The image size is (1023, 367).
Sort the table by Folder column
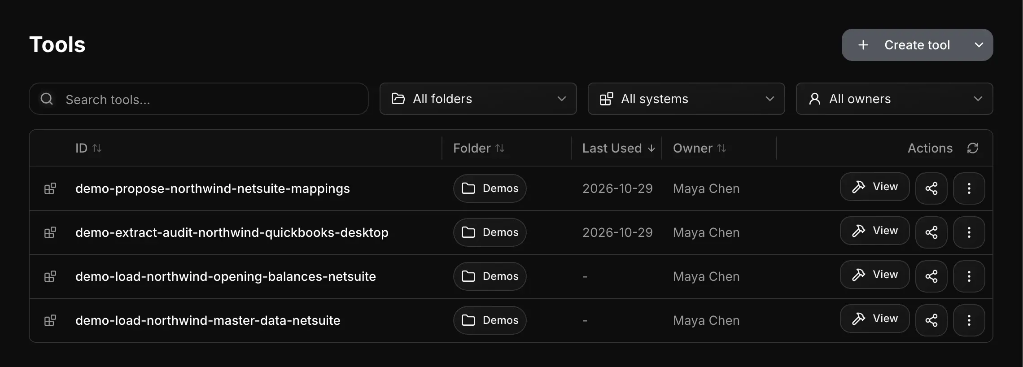pos(479,148)
